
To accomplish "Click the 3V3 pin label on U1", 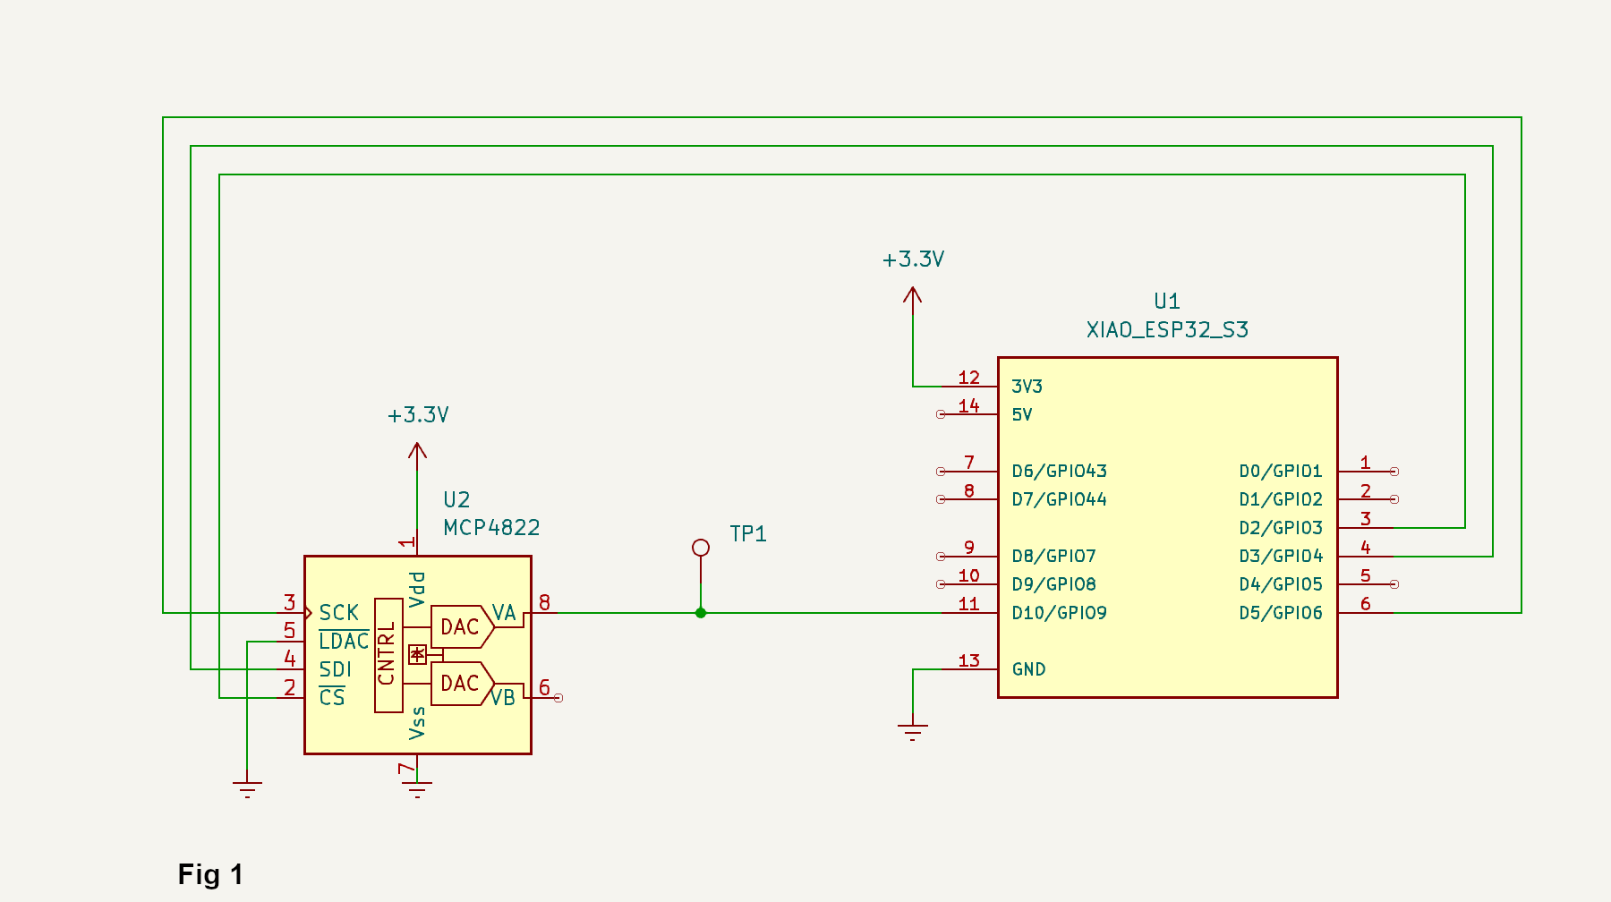I will coord(1027,387).
